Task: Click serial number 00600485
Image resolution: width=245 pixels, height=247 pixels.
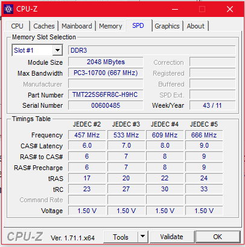Action: (x=106, y=105)
